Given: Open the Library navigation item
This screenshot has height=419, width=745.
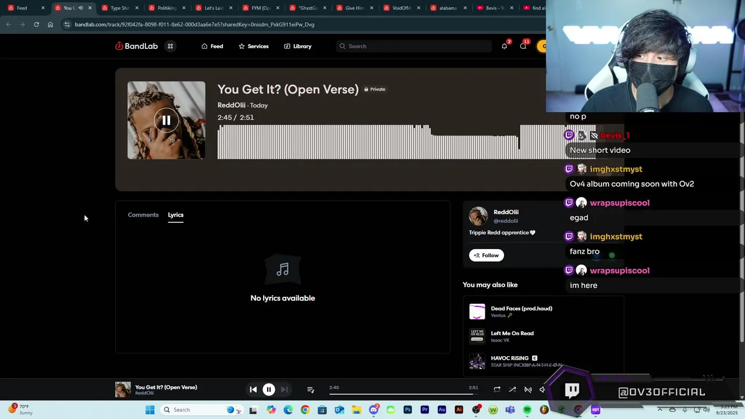Looking at the screenshot, I should [x=297, y=46].
